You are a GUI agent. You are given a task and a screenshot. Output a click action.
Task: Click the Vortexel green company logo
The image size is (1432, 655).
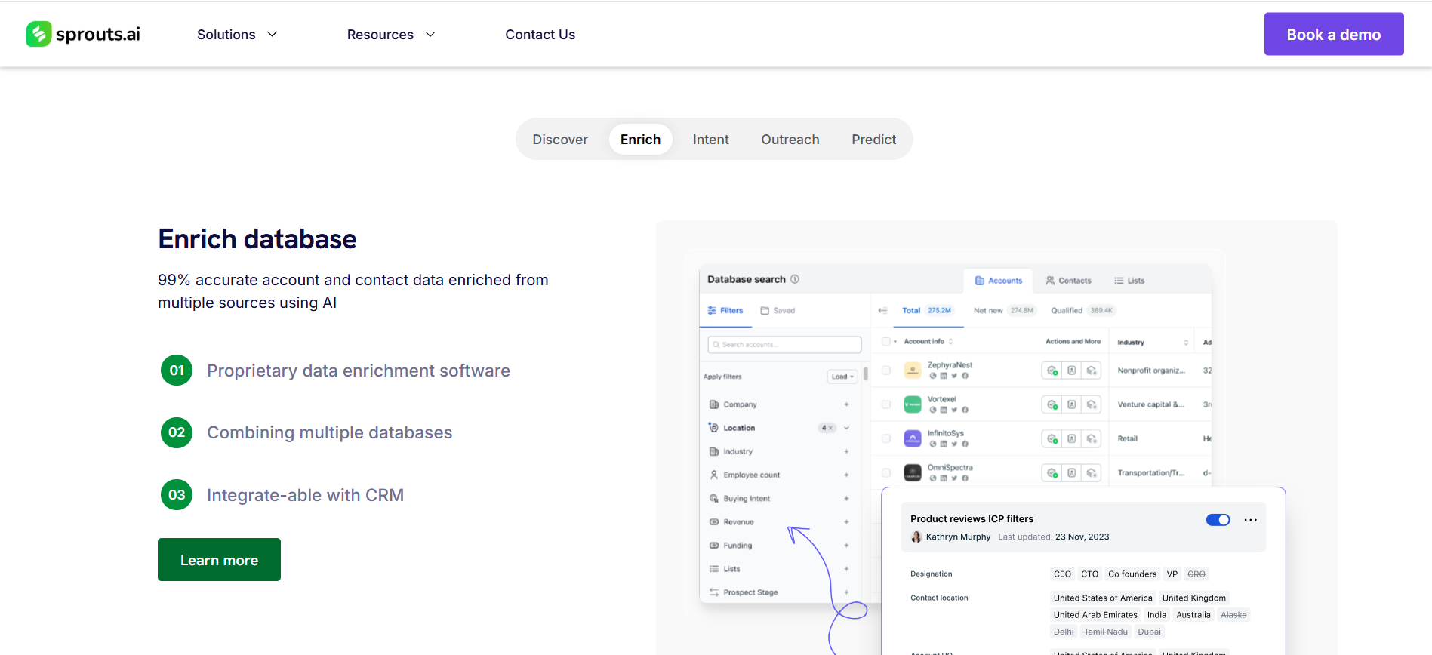coord(913,404)
